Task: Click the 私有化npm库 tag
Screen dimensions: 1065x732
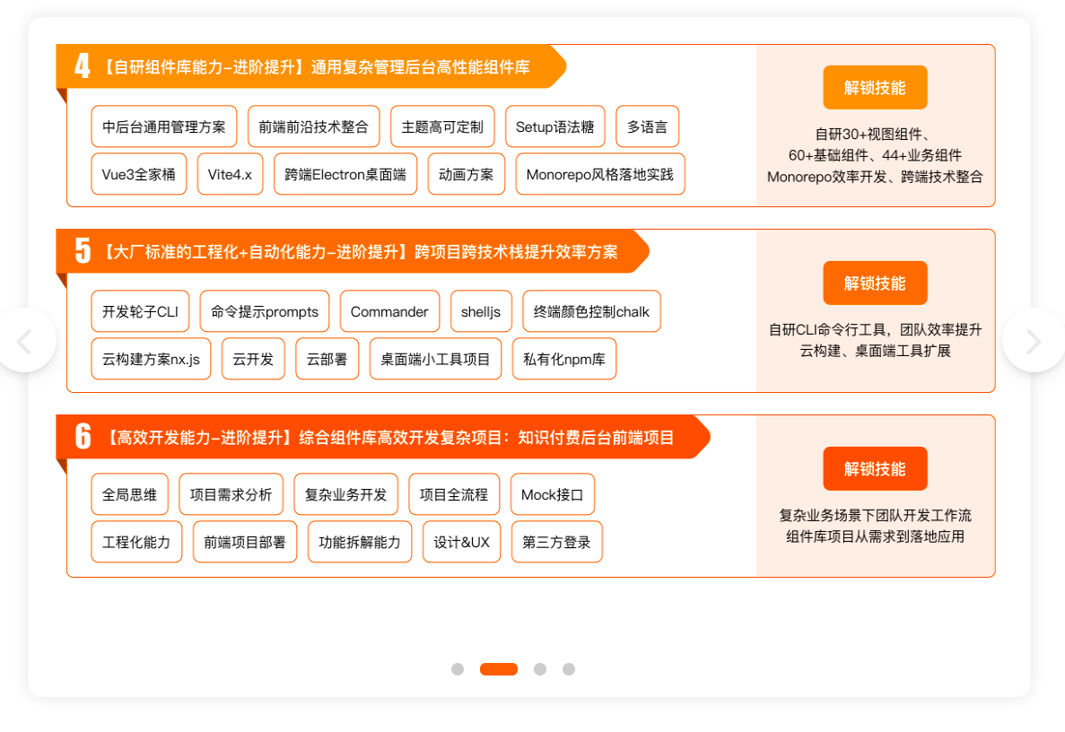Action: (564, 359)
